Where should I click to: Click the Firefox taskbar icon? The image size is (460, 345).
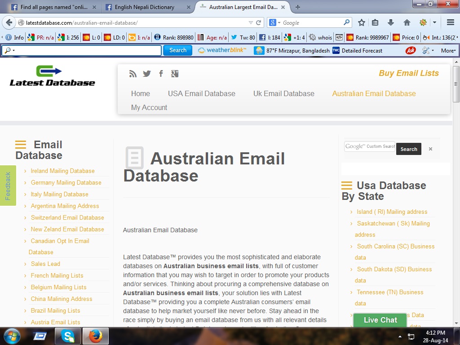click(x=96, y=336)
